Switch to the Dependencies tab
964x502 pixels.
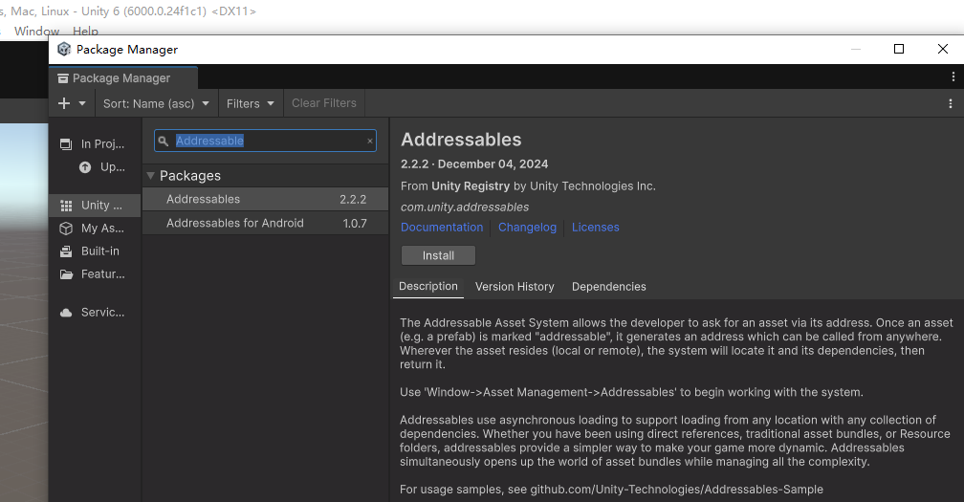(608, 286)
